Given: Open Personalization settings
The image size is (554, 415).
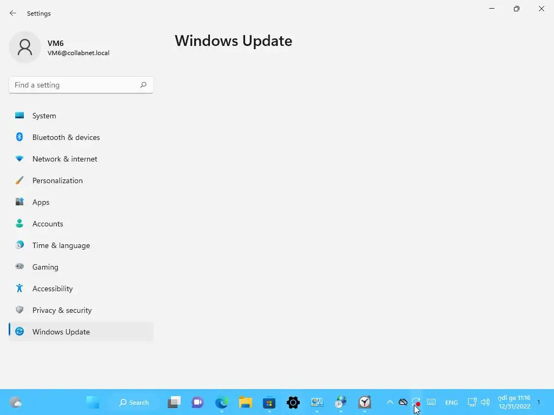Looking at the screenshot, I should (x=81, y=180).
